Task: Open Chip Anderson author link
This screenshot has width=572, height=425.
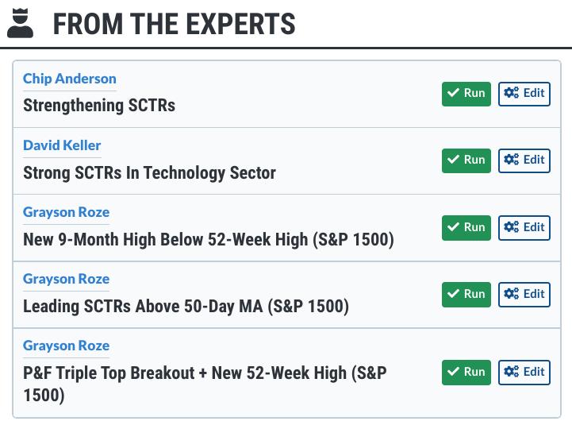Action: tap(70, 79)
